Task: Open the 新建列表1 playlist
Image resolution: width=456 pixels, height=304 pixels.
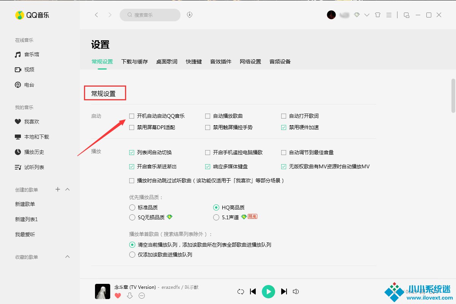Action: pyautogui.click(x=27, y=219)
